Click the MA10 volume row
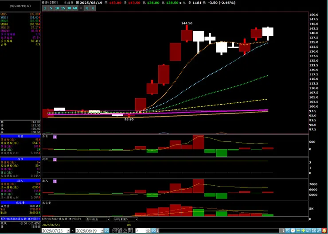The image size is (328, 234). [x=20, y=213]
